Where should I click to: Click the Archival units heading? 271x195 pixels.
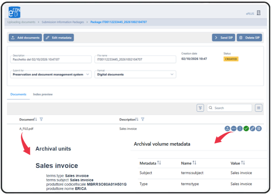(x=53, y=149)
